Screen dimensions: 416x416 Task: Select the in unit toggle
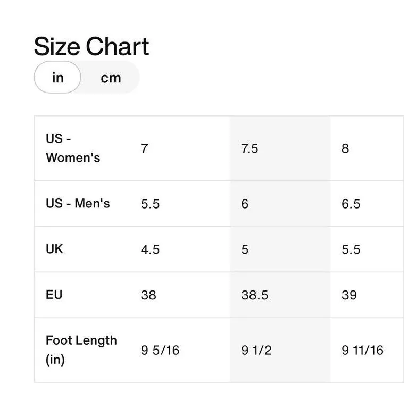[57, 78]
